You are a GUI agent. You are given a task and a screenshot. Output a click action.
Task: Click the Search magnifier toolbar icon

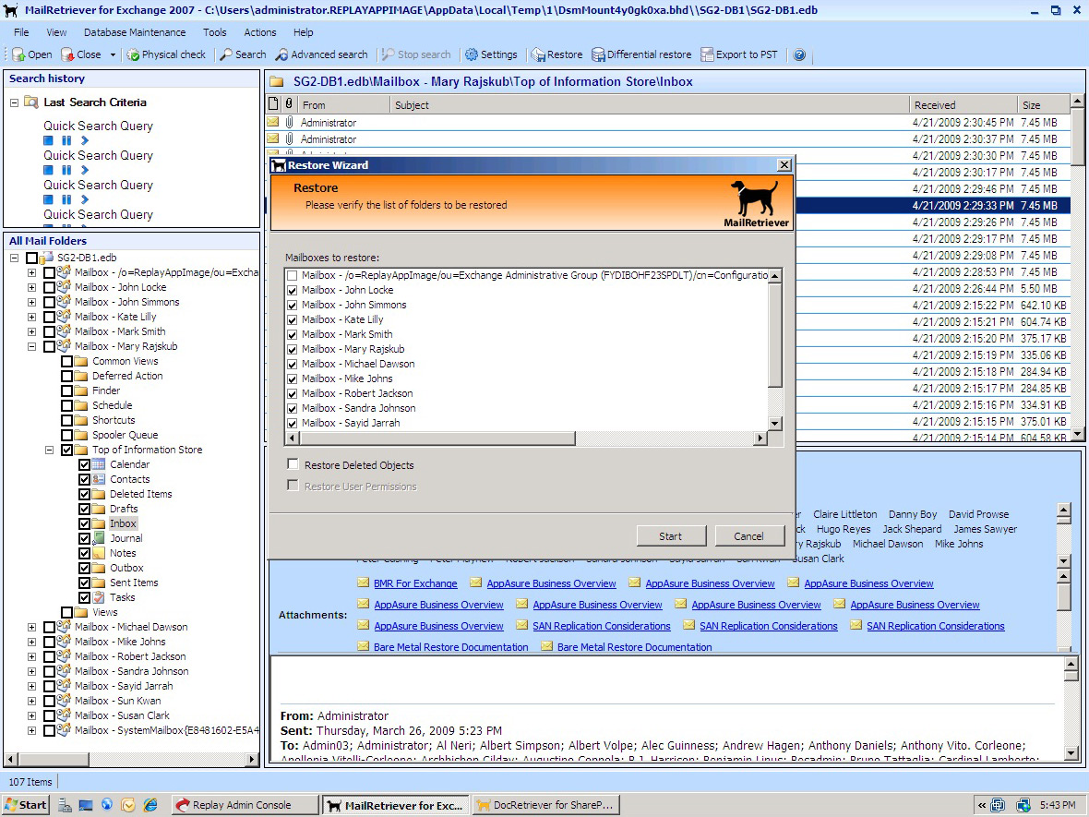(x=226, y=54)
